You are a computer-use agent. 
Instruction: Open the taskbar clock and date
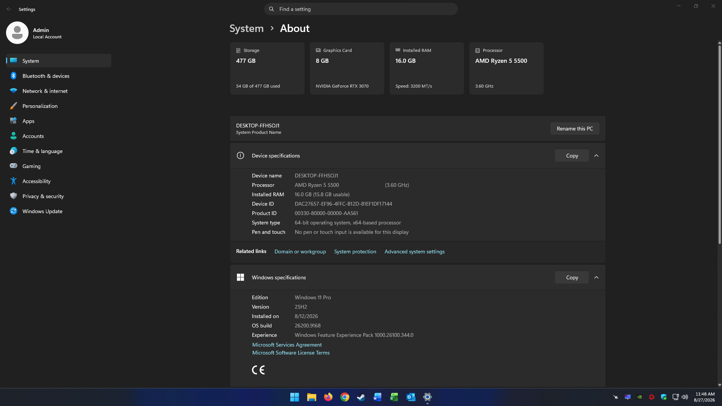click(x=704, y=397)
